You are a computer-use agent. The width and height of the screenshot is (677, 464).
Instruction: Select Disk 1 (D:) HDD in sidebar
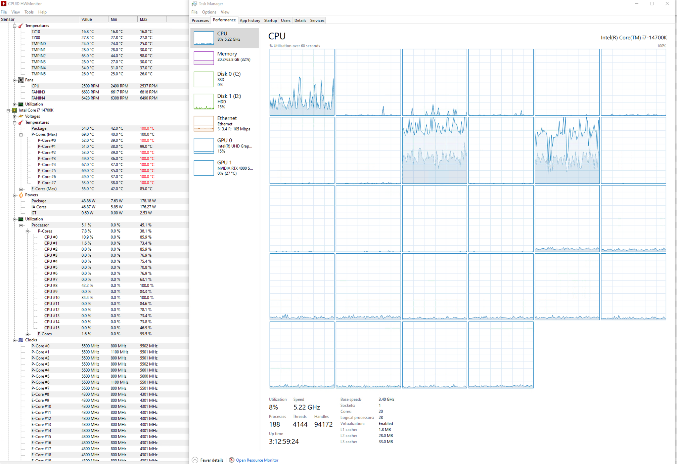[225, 101]
